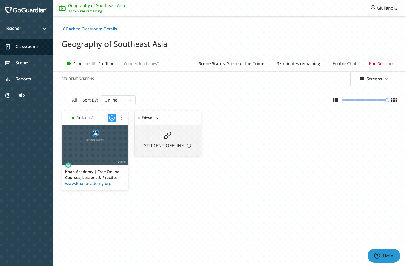Image resolution: width=406 pixels, height=266 pixels.
Task: Open the Sort By Online dropdown
Action: (118, 100)
